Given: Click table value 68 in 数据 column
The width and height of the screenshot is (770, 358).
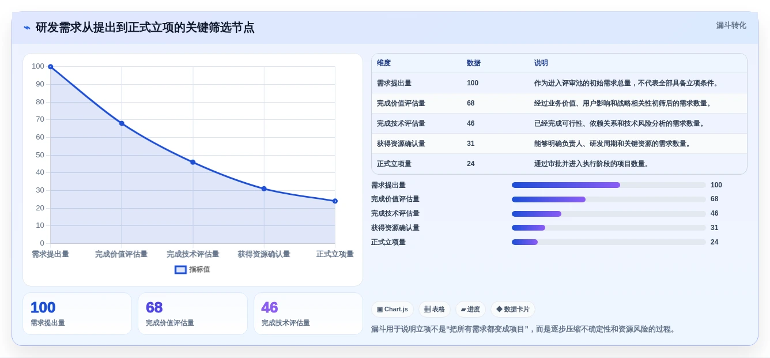Looking at the screenshot, I should pyautogui.click(x=471, y=103).
